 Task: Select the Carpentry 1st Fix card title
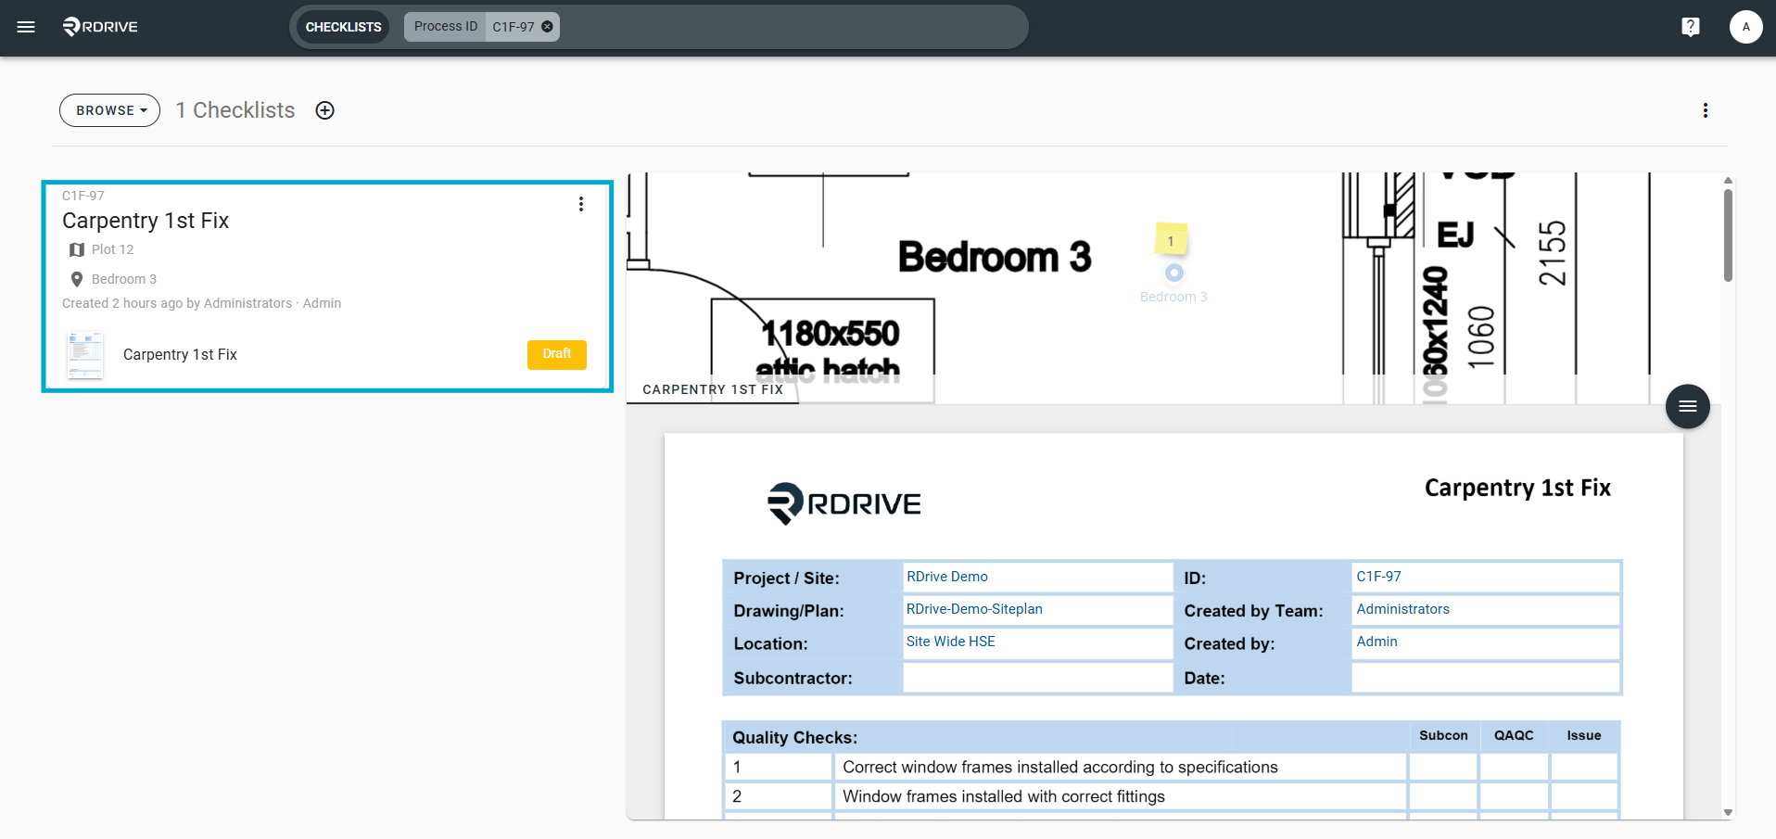click(x=146, y=221)
